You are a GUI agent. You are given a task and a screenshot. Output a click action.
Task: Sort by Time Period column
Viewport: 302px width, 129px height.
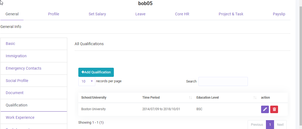point(190,98)
